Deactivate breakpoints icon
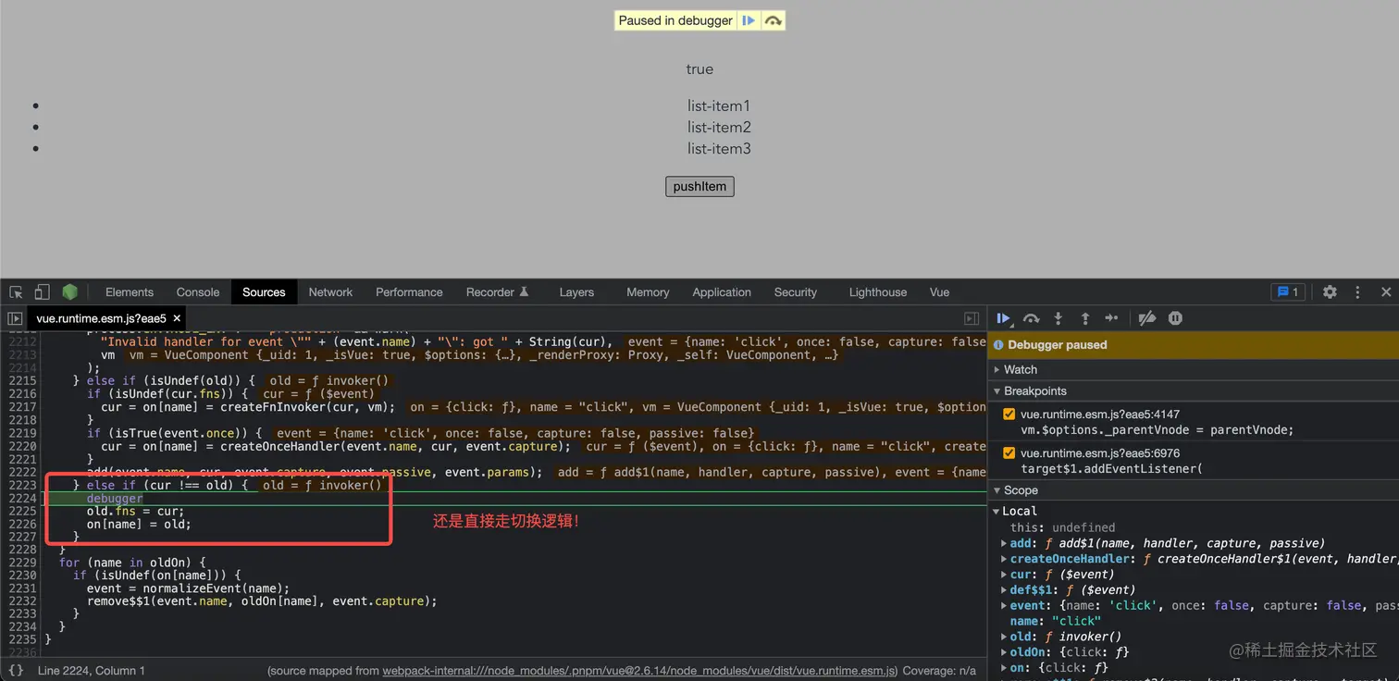The image size is (1399, 681). pos(1147,318)
